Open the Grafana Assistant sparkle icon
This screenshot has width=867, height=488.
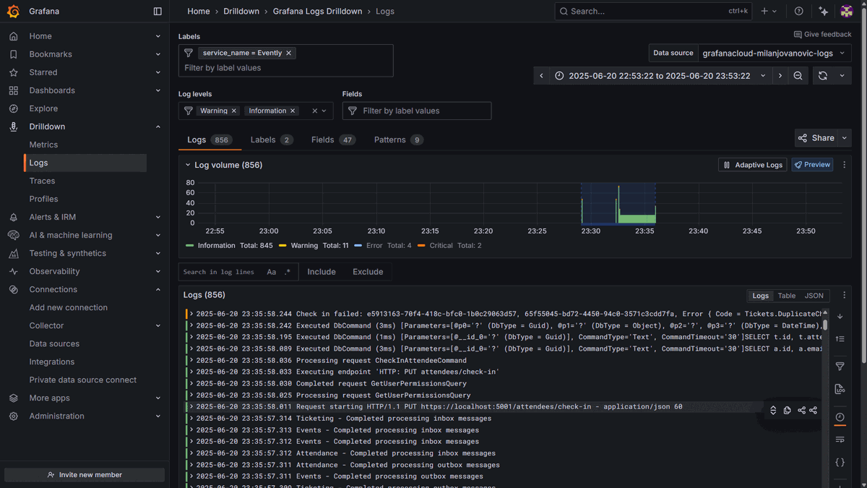pyautogui.click(x=823, y=12)
